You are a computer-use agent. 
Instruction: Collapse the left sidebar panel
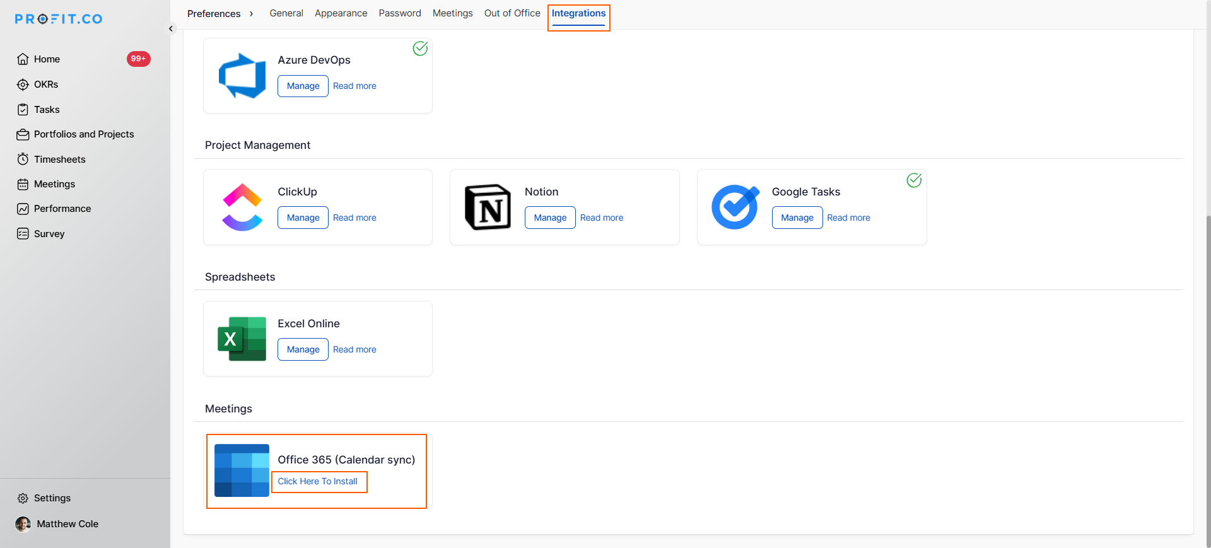click(171, 28)
